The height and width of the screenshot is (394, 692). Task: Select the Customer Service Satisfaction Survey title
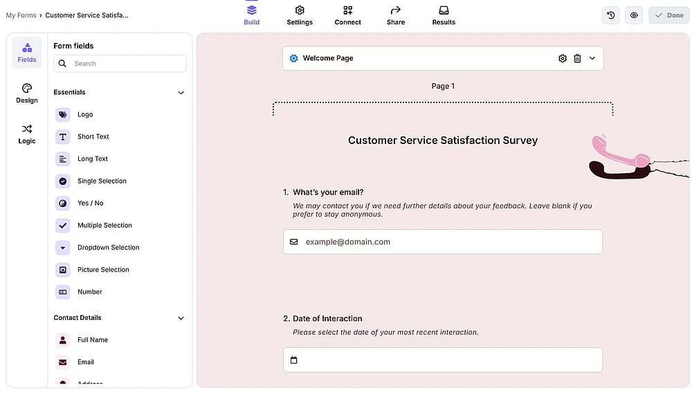443,141
